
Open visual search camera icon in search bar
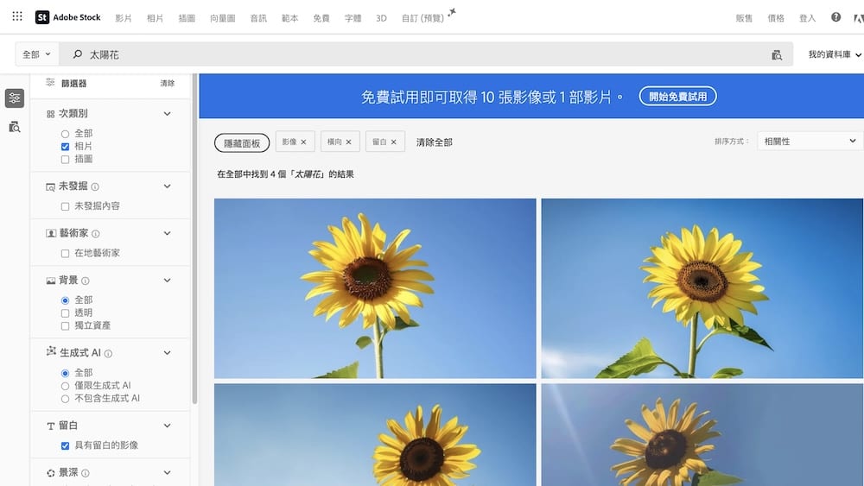(777, 54)
